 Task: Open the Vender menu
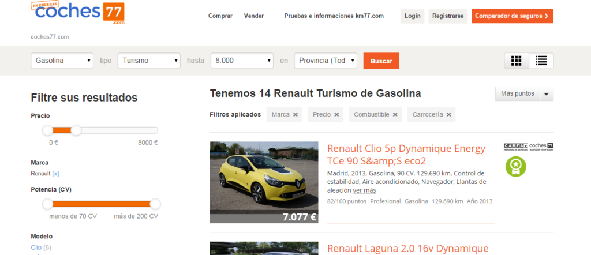[x=254, y=16]
